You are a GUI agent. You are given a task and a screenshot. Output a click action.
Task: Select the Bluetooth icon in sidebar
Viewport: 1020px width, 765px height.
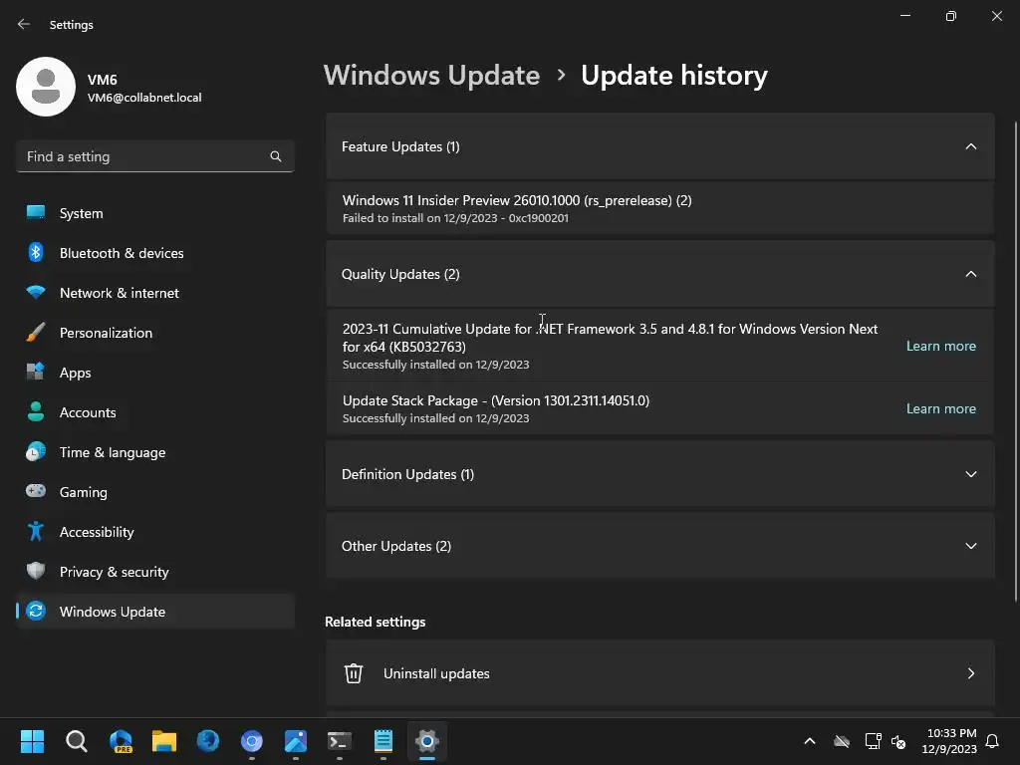click(x=36, y=252)
